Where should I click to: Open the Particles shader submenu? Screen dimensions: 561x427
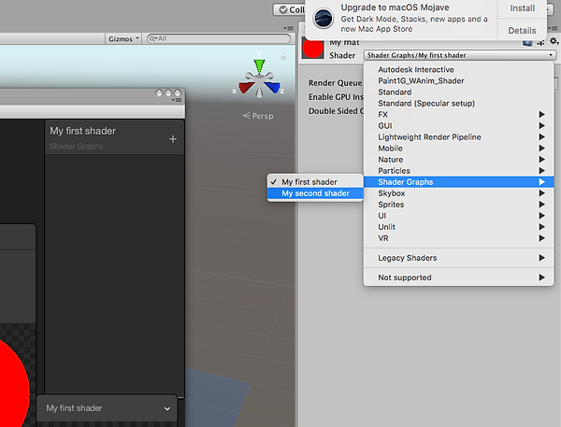pyautogui.click(x=459, y=171)
